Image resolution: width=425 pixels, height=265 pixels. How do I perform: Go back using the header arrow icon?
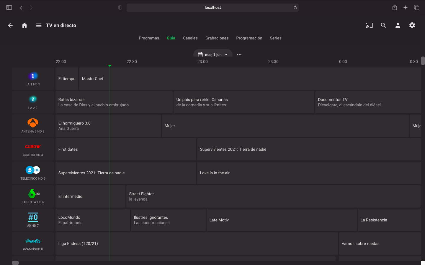(x=10, y=25)
